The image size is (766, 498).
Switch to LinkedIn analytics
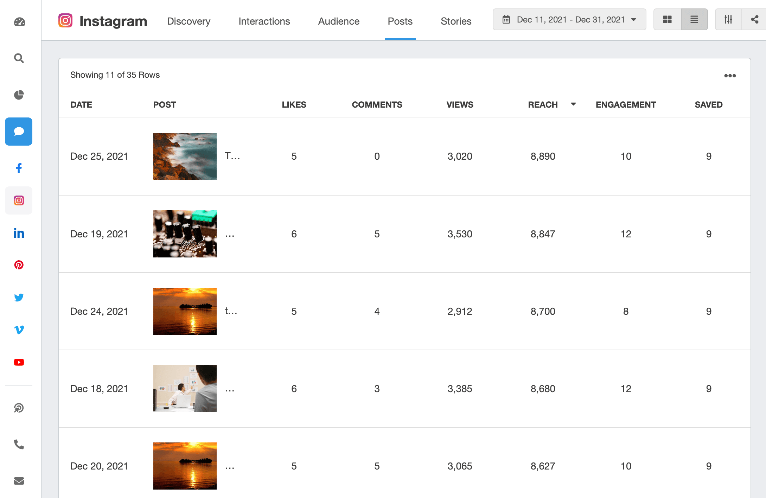click(x=19, y=233)
